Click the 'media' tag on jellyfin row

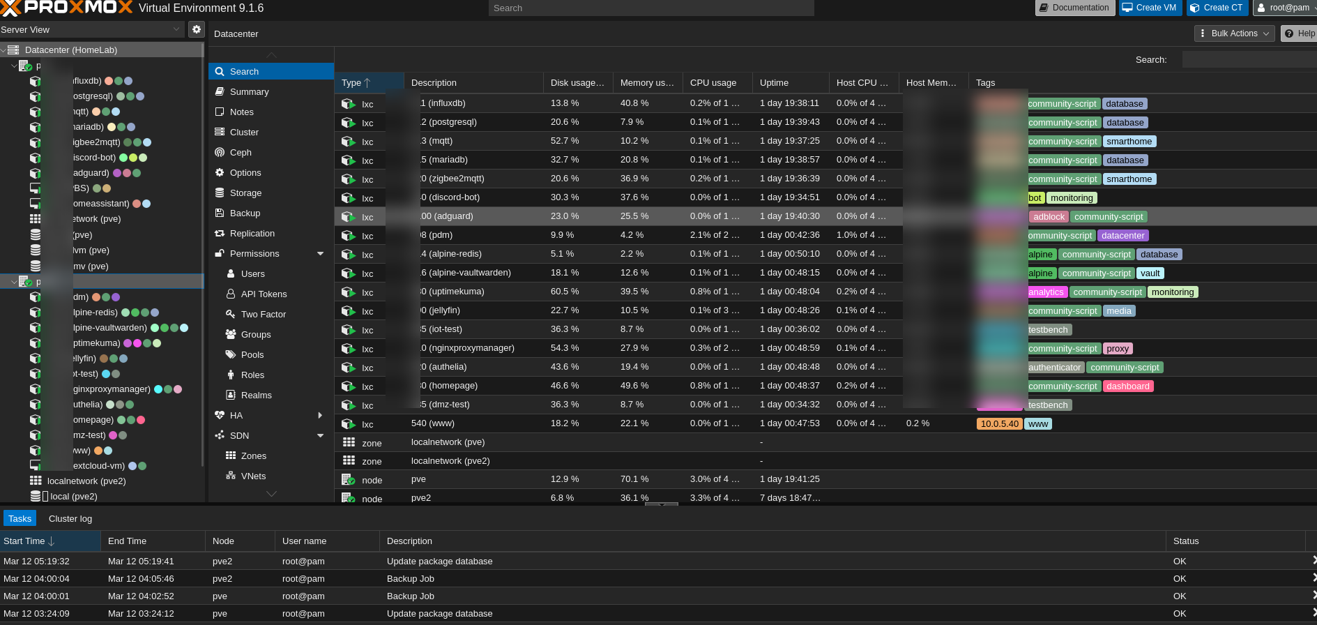point(1119,311)
